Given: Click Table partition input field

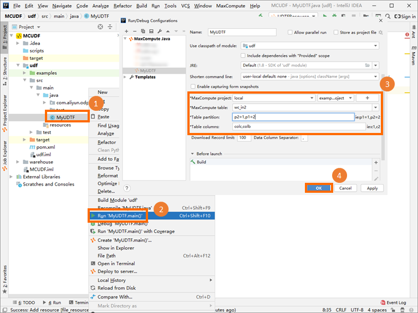Looking at the screenshot, I should pos(293,117).
